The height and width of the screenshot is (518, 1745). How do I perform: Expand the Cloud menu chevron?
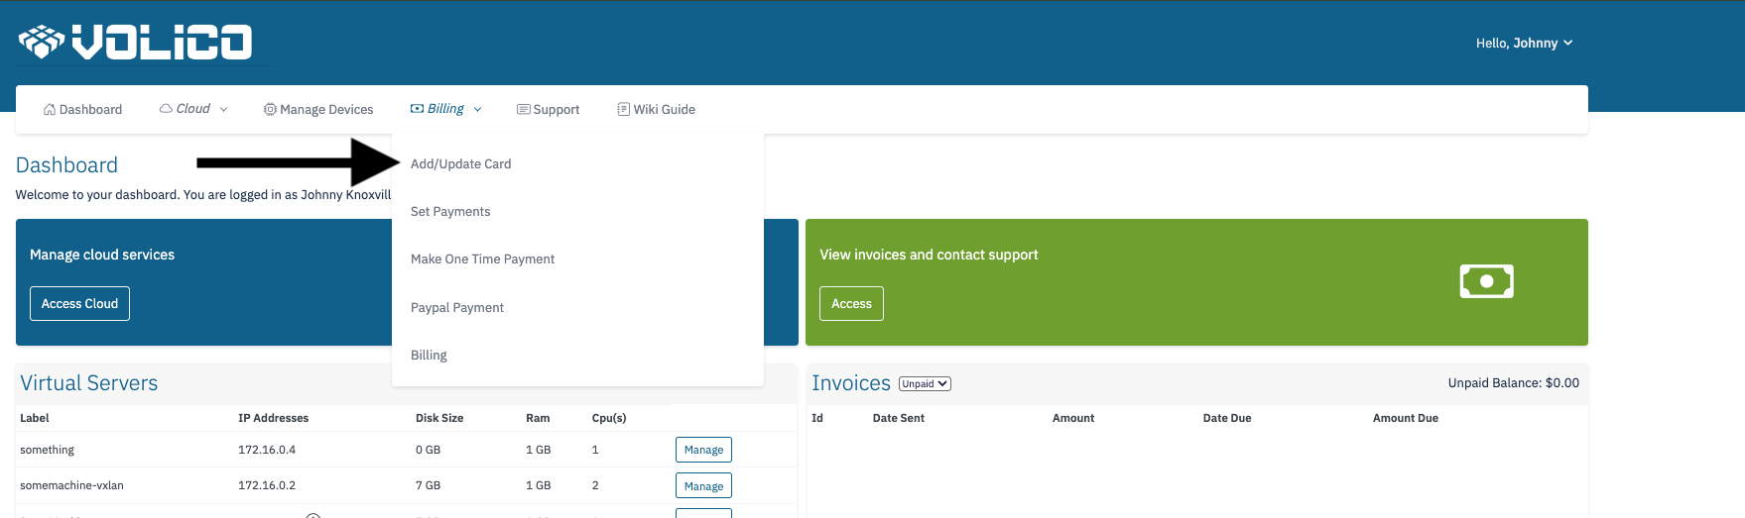coord(223,110)
